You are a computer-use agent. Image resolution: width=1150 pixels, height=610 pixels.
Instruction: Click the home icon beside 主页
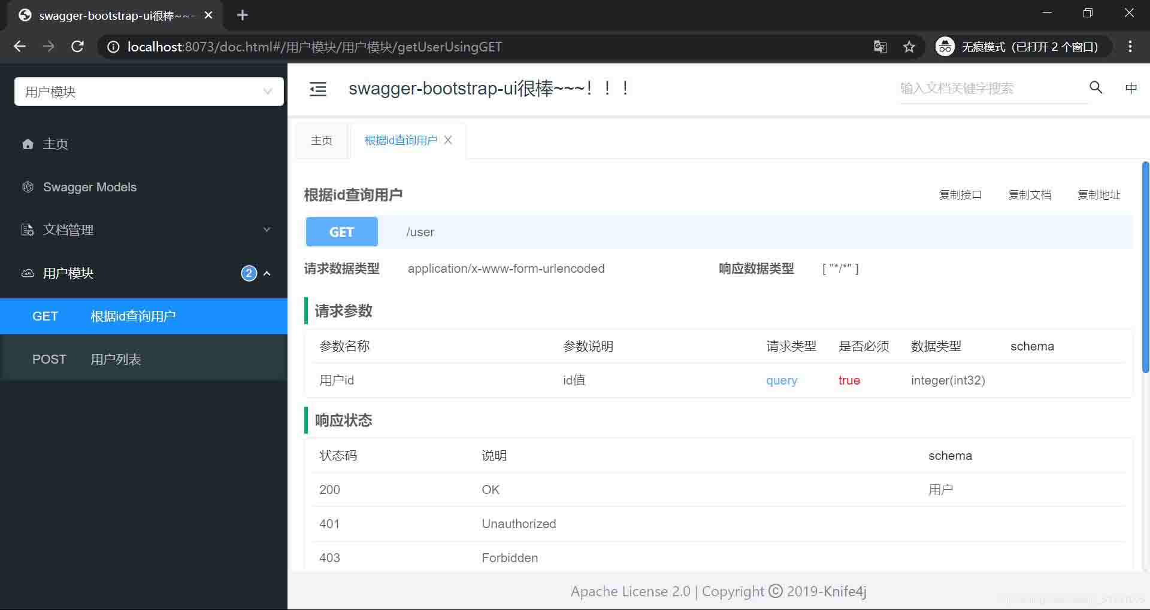(28, 144)
